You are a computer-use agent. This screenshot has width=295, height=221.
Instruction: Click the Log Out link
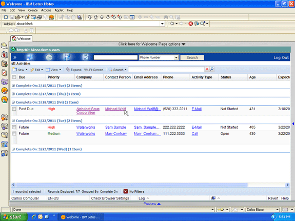[x=281, y=57]
